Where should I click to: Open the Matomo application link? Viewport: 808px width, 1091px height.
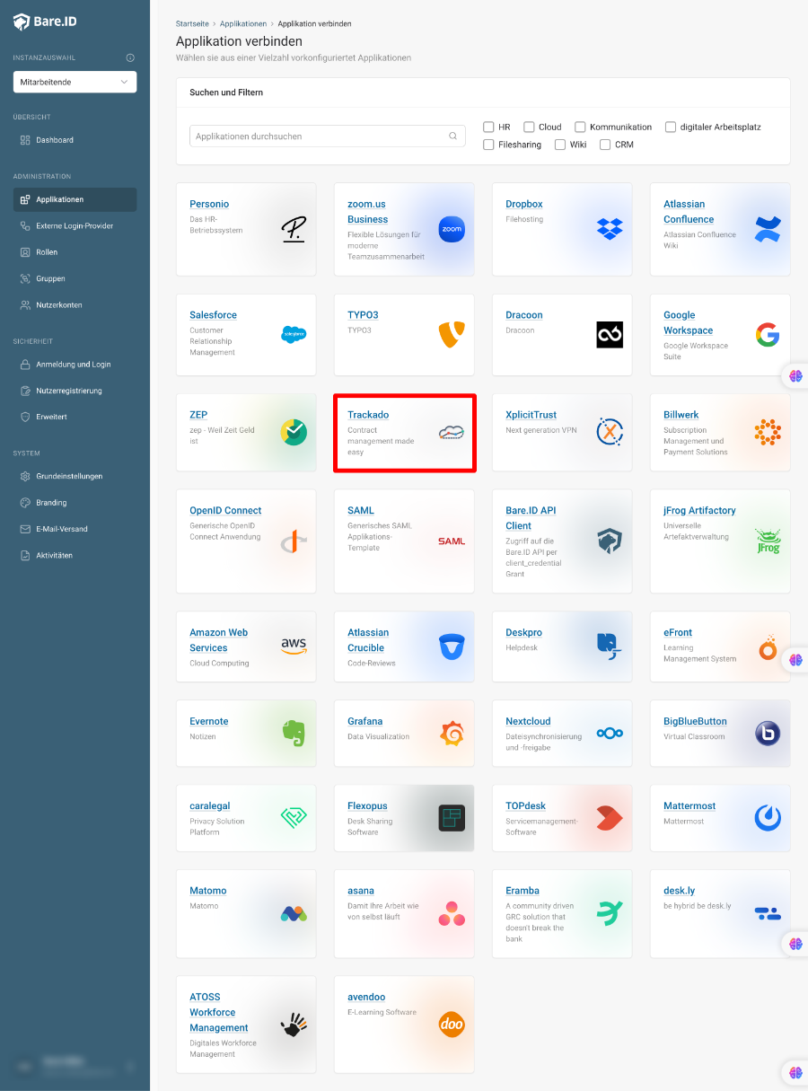click(x=207, y=891)
